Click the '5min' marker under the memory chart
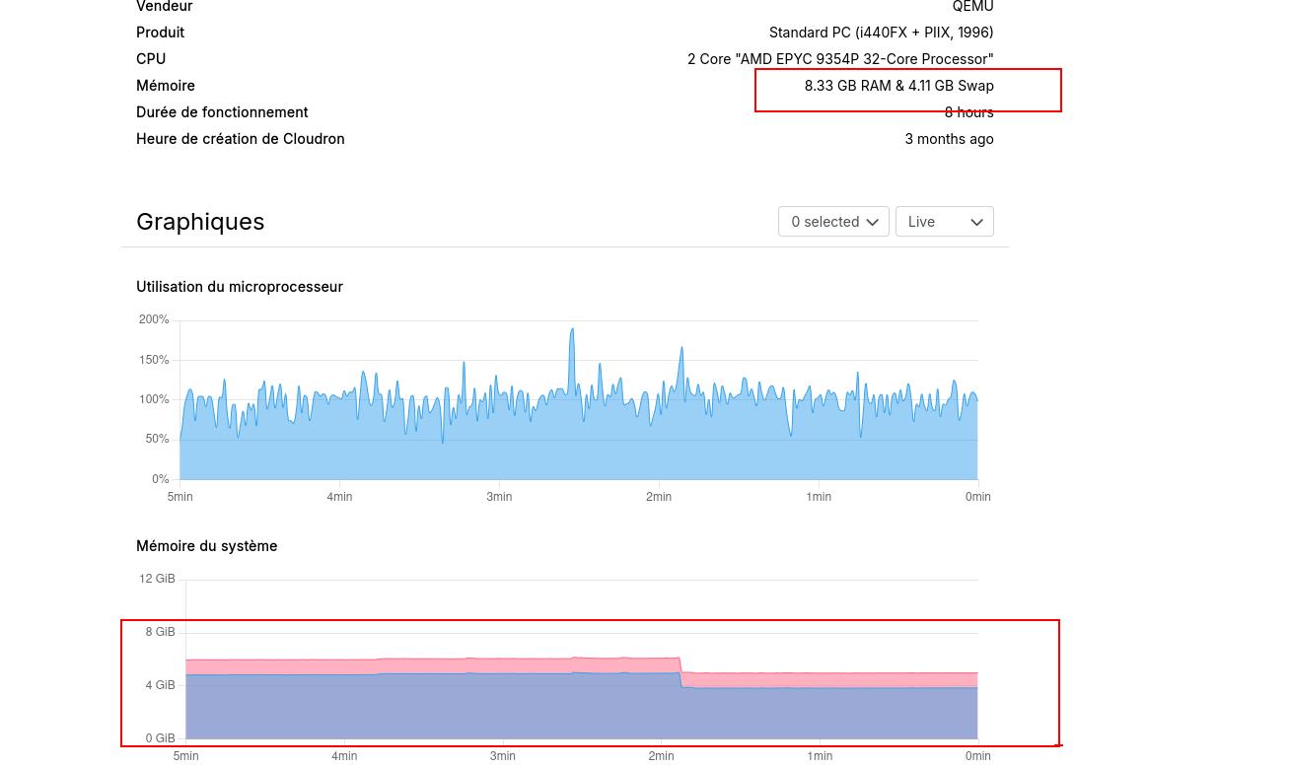The image size is (1289, 767). tap(185, 756)
